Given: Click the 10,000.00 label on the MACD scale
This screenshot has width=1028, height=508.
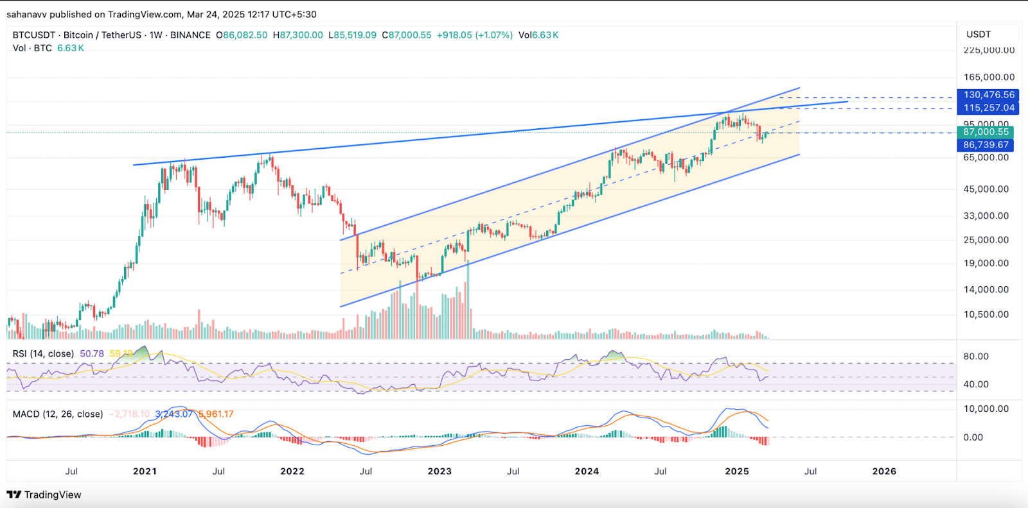Looking at the screenshot, I should point(986,409).
